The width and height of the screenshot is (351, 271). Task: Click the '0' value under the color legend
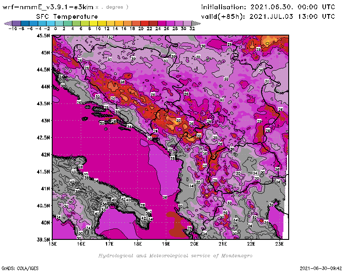click(x=56, y=29)
